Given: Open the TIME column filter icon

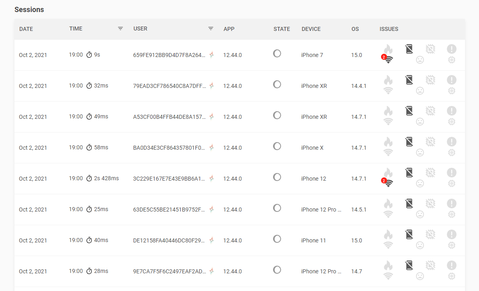Looking at the screenshot, I should (120, 28).
